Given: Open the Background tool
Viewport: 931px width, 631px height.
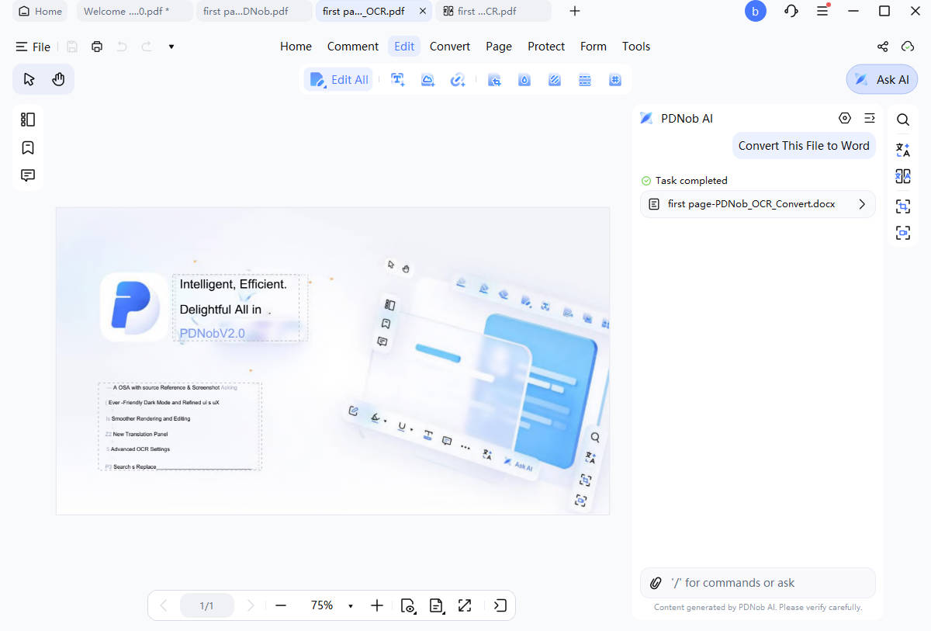Looking at the screenshot, I should pos(555,79).
